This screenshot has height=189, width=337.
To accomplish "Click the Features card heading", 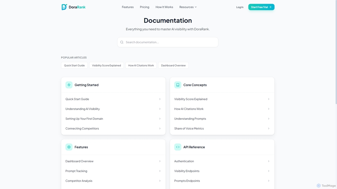I will [x=81, y=147].
